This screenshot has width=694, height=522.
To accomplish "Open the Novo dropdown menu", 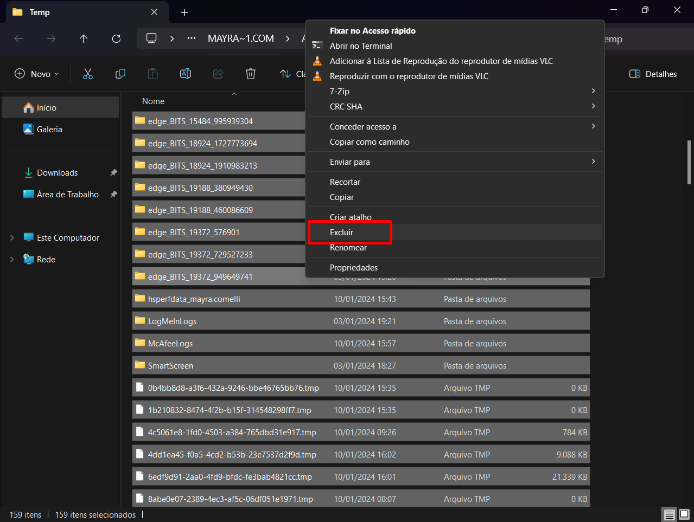I will click(x=36, y=74).
